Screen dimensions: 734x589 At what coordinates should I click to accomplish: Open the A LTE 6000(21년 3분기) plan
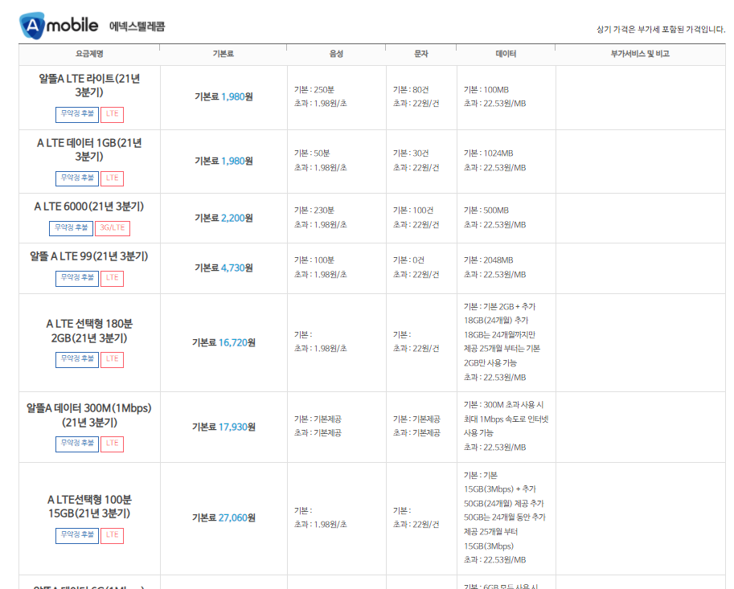point(89,207)
